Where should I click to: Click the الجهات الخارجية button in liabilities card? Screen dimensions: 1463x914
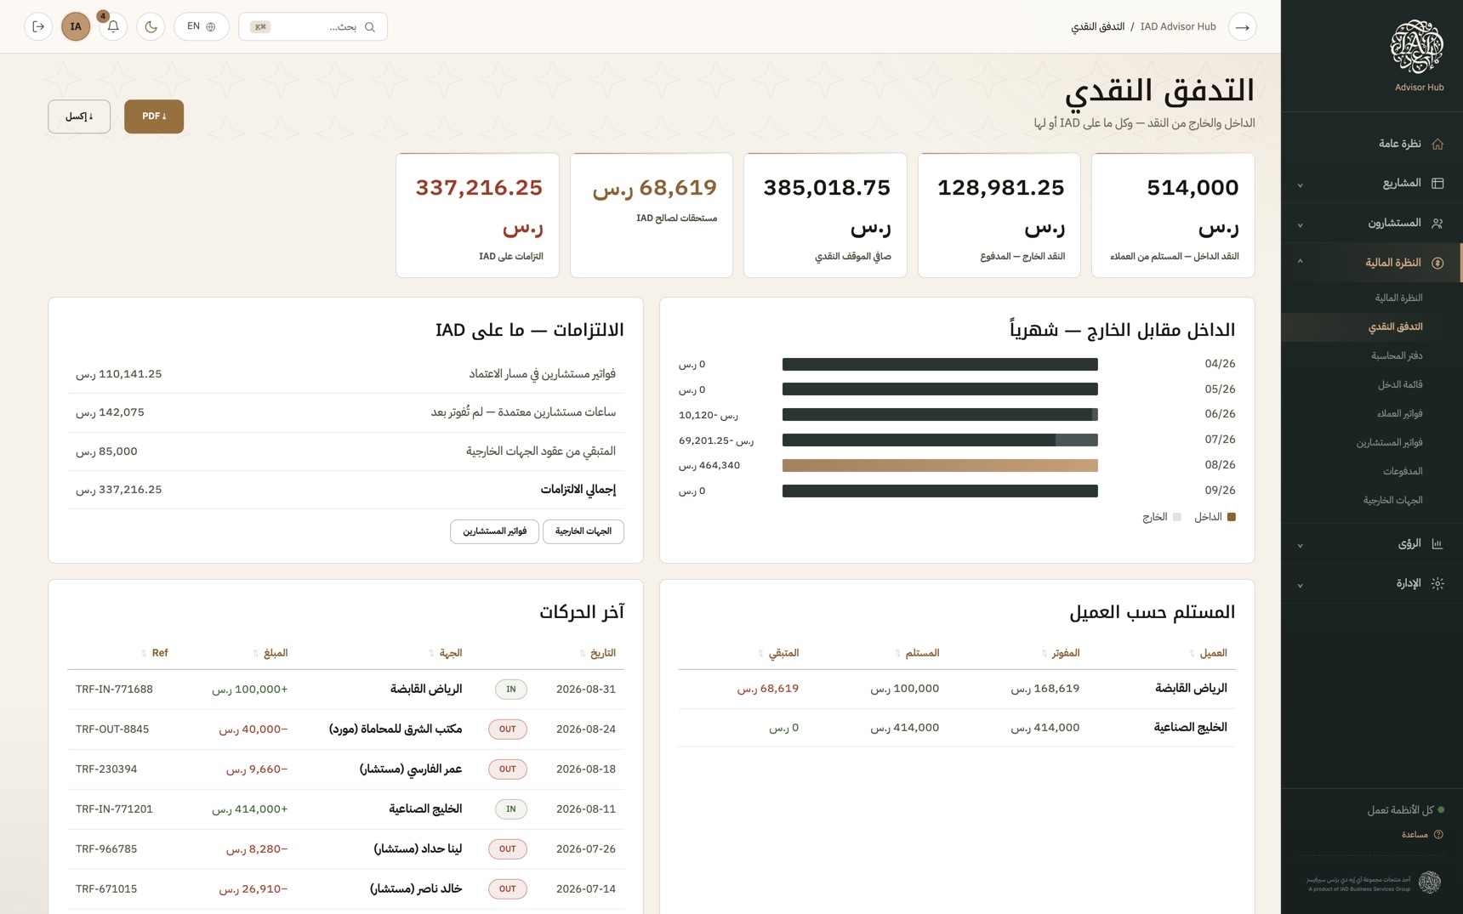pyautogui.click(x=583, y=531)
